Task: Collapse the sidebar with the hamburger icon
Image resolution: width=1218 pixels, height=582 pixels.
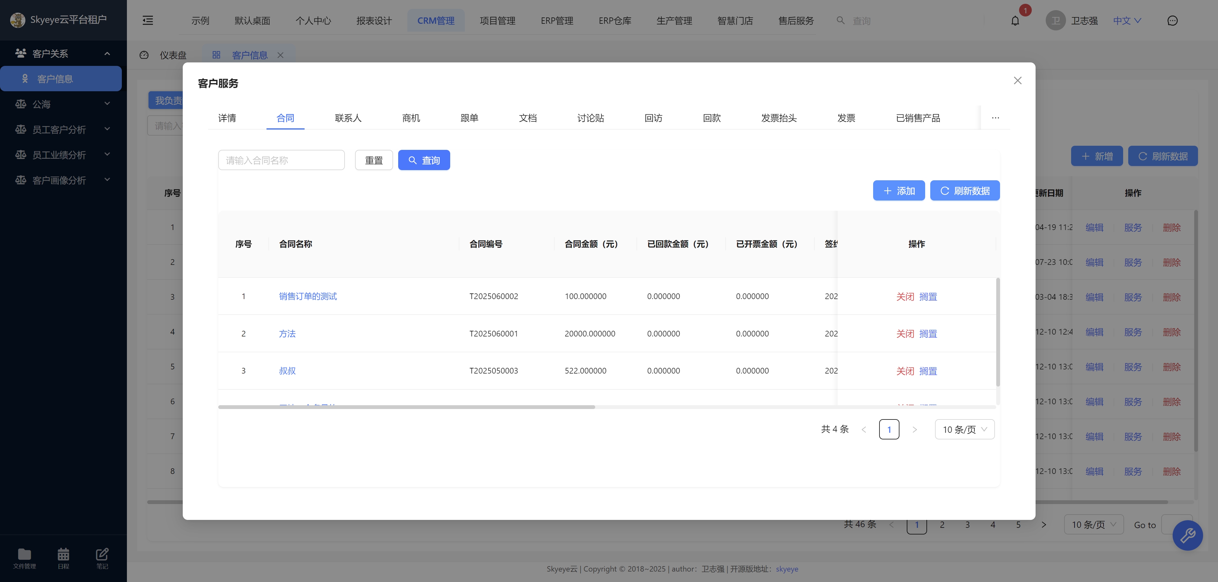Action: coord(147,20)
